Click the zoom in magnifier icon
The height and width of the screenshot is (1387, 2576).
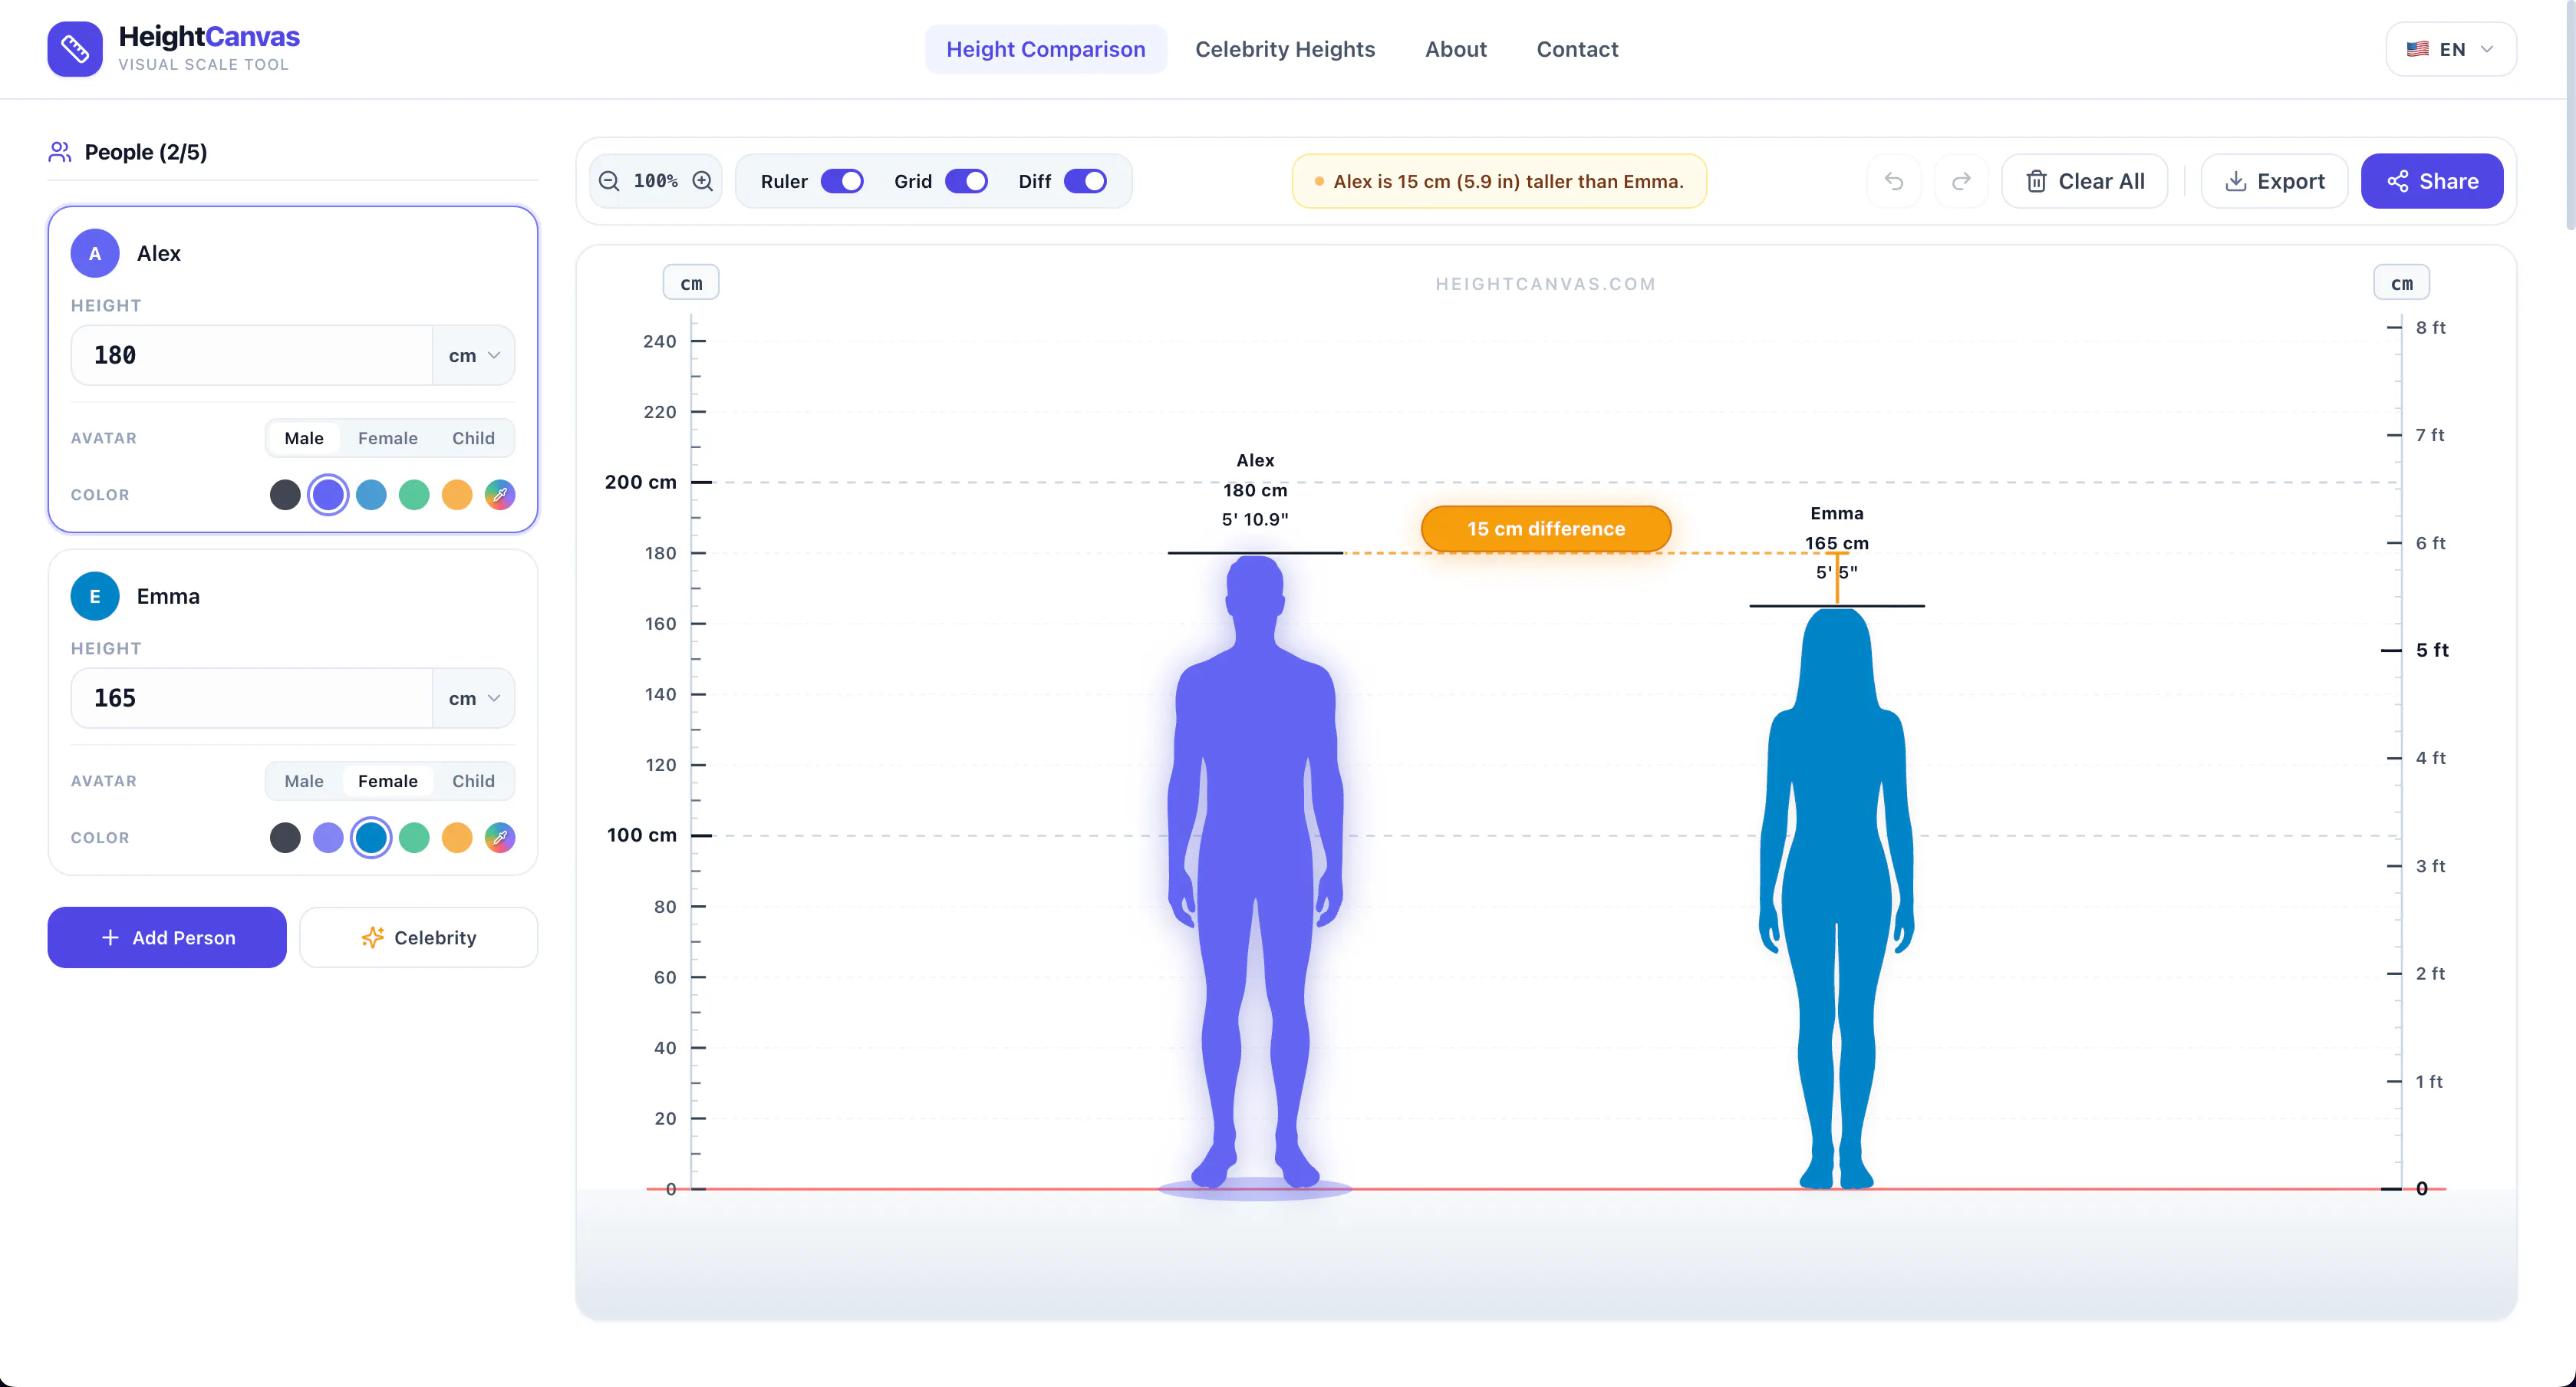coord(703,181)
